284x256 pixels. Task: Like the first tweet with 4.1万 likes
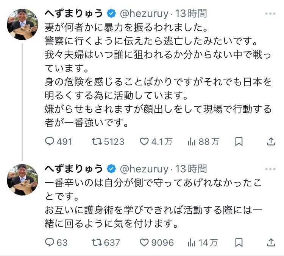coord(144,142)
